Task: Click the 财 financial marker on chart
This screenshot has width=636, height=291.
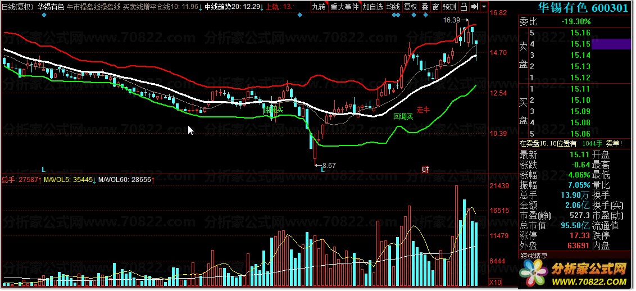Action: coord(425,170)
